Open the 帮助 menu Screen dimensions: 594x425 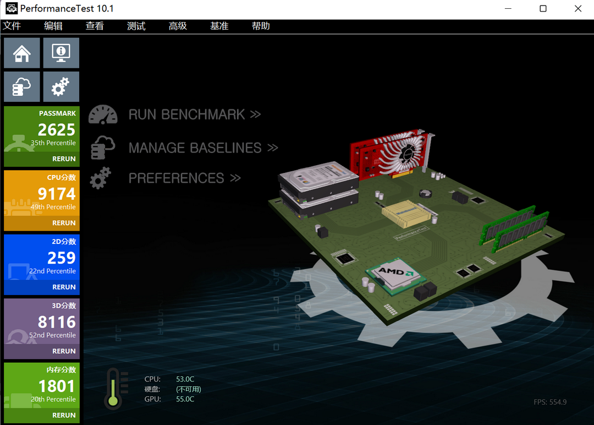click(261, 26)
